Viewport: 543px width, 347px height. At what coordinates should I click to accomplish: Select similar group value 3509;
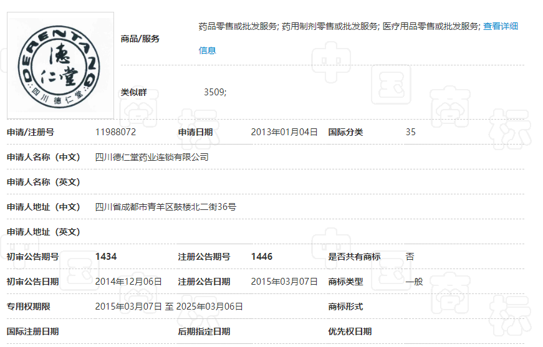click(x=215, y=92)
